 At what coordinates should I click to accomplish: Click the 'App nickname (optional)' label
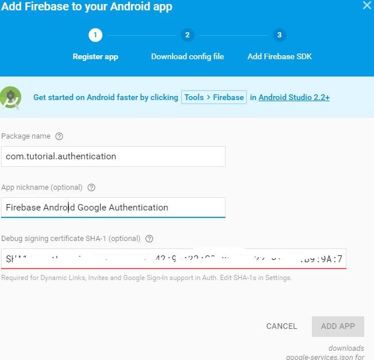tap(42, 187)
